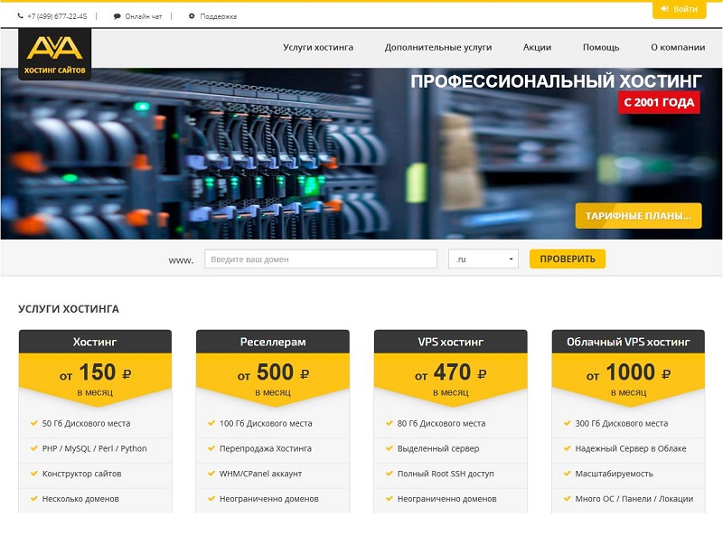
Task: Click the ТАРИФНЫЕ ПЛАНЫ... button
Action: click(638, 215)
